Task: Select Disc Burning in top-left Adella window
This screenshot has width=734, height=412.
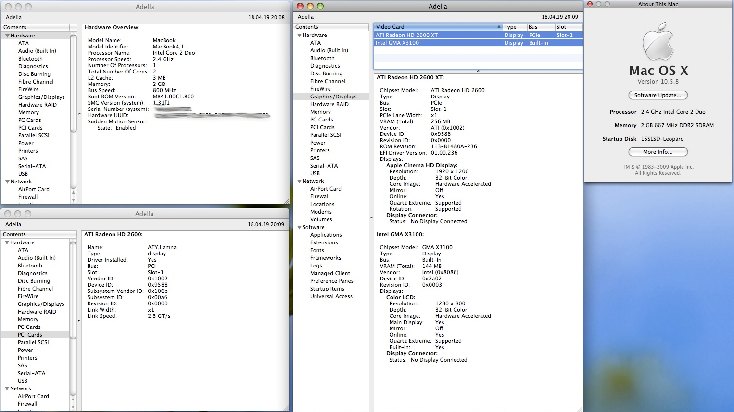Action: click(x=34, y=74)
